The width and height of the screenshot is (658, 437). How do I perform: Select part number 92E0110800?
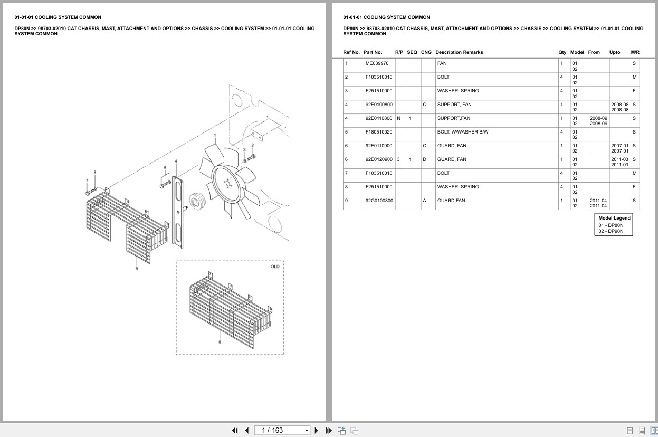[x=379, y=118]
